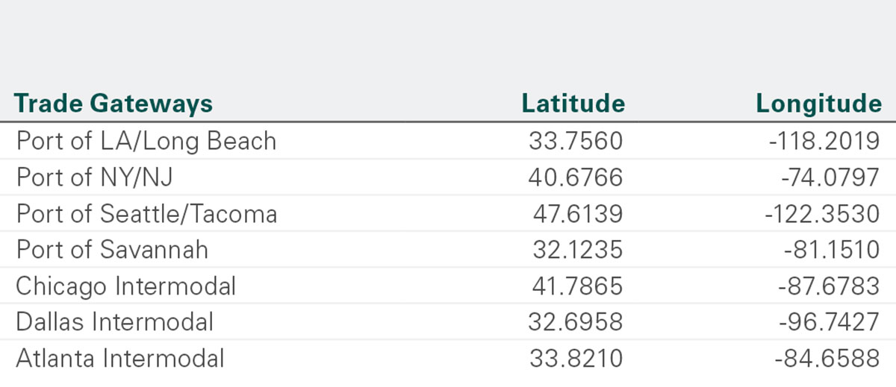Click latitude value 47.6139
896x387 pixels.
[578, 213]
